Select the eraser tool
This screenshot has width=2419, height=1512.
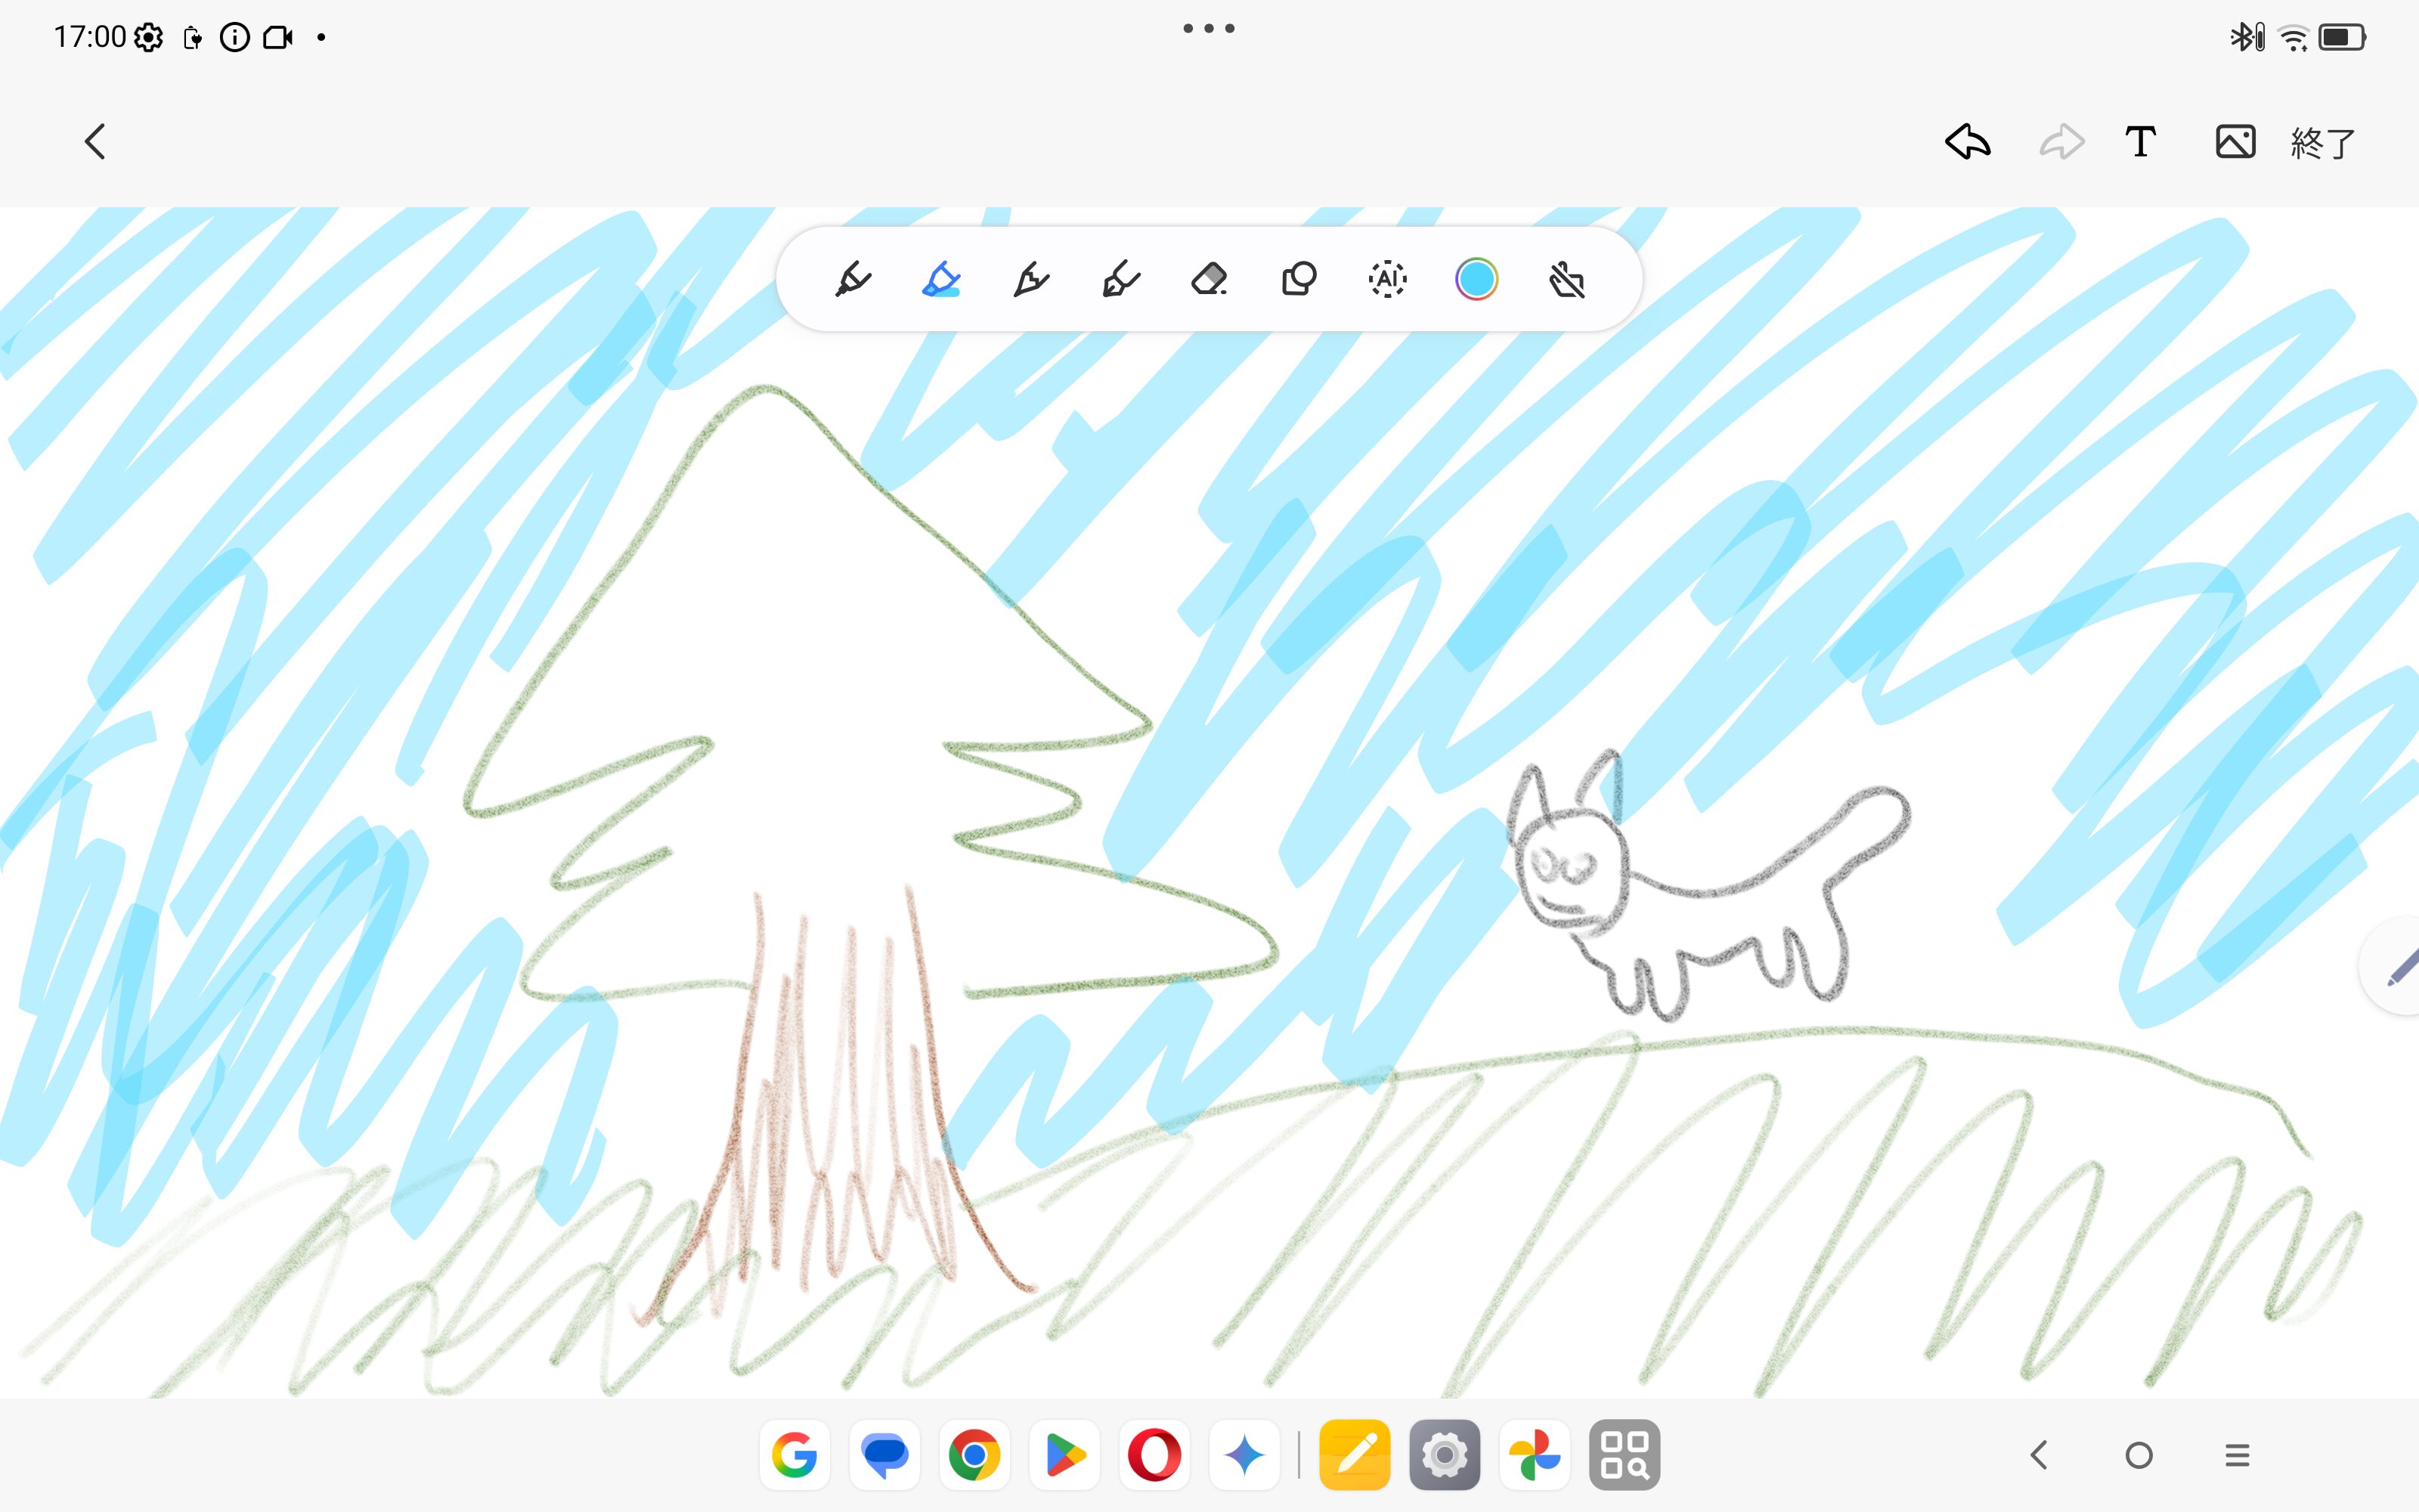(1209, 279)
